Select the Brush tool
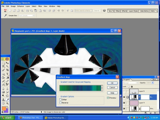 coord(3,81)
